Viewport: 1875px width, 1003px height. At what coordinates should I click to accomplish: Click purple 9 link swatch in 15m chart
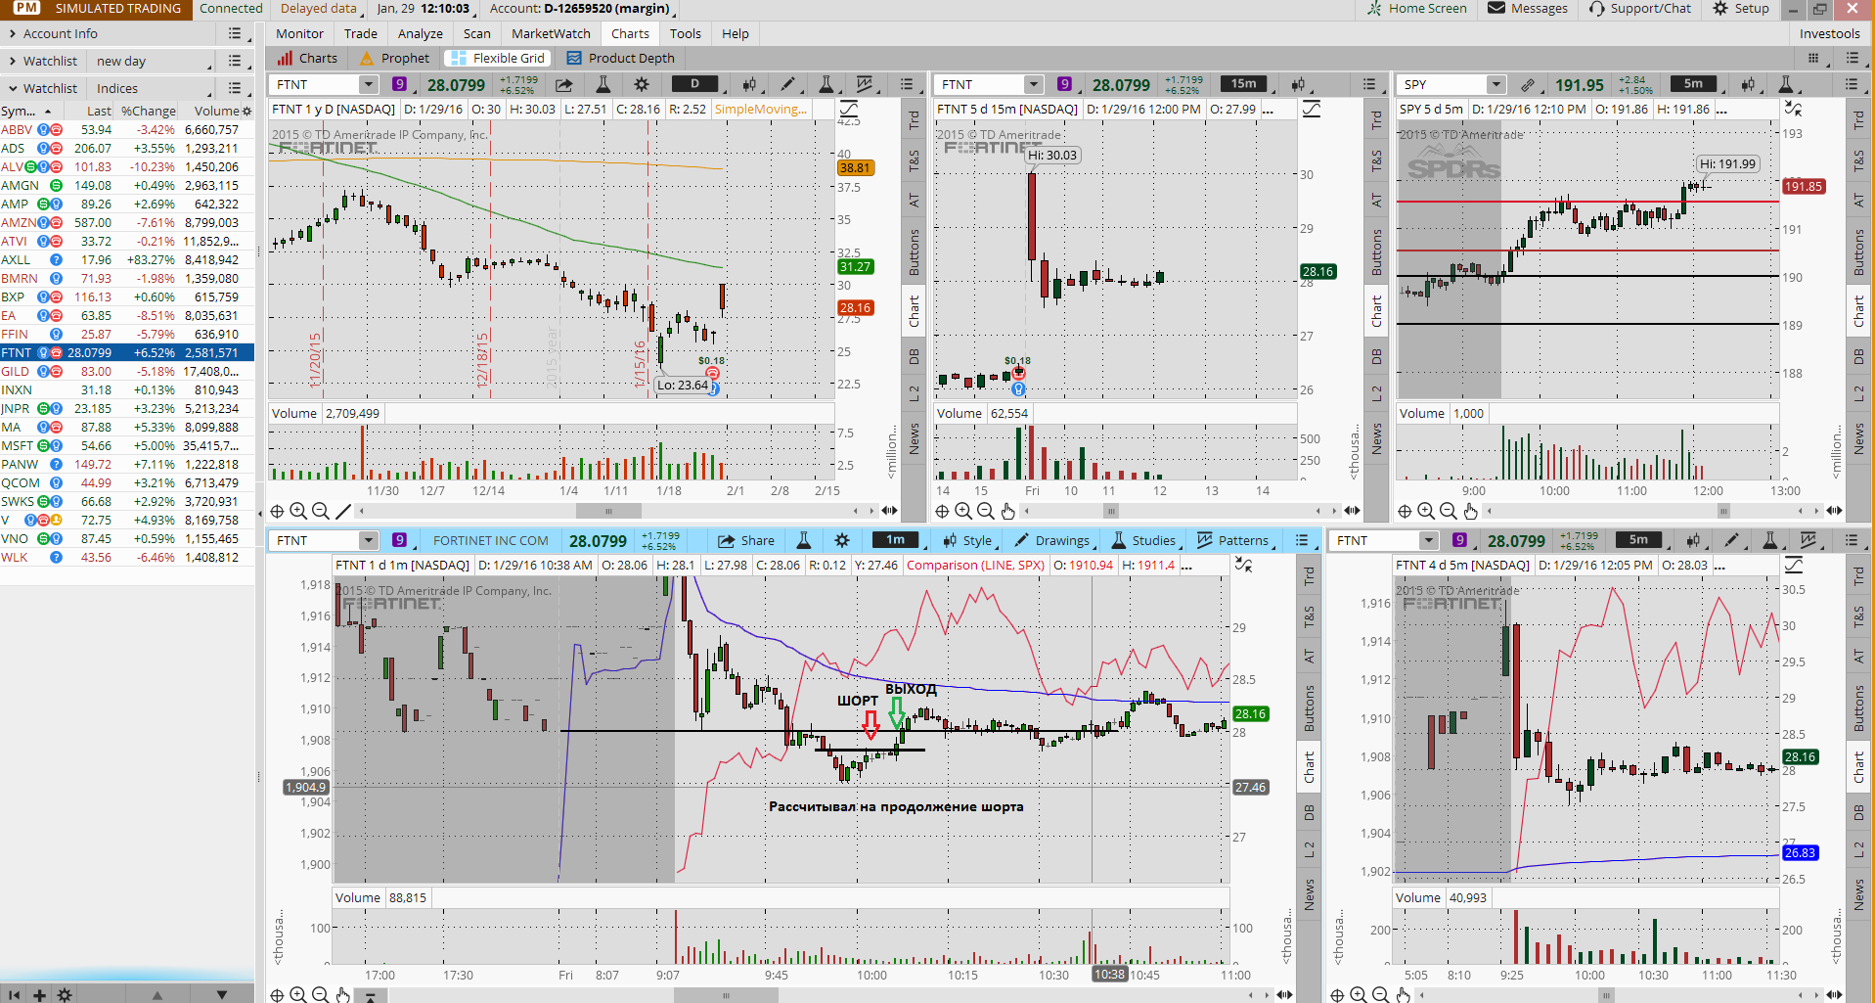click(x=1064, y=84)
